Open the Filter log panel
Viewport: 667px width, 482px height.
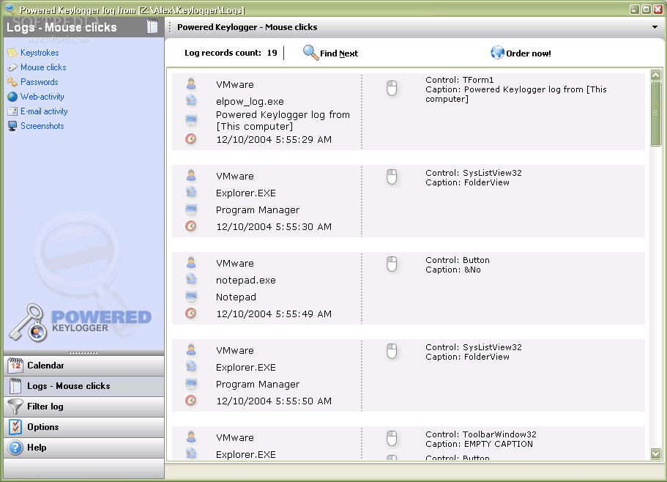point(83,407)
